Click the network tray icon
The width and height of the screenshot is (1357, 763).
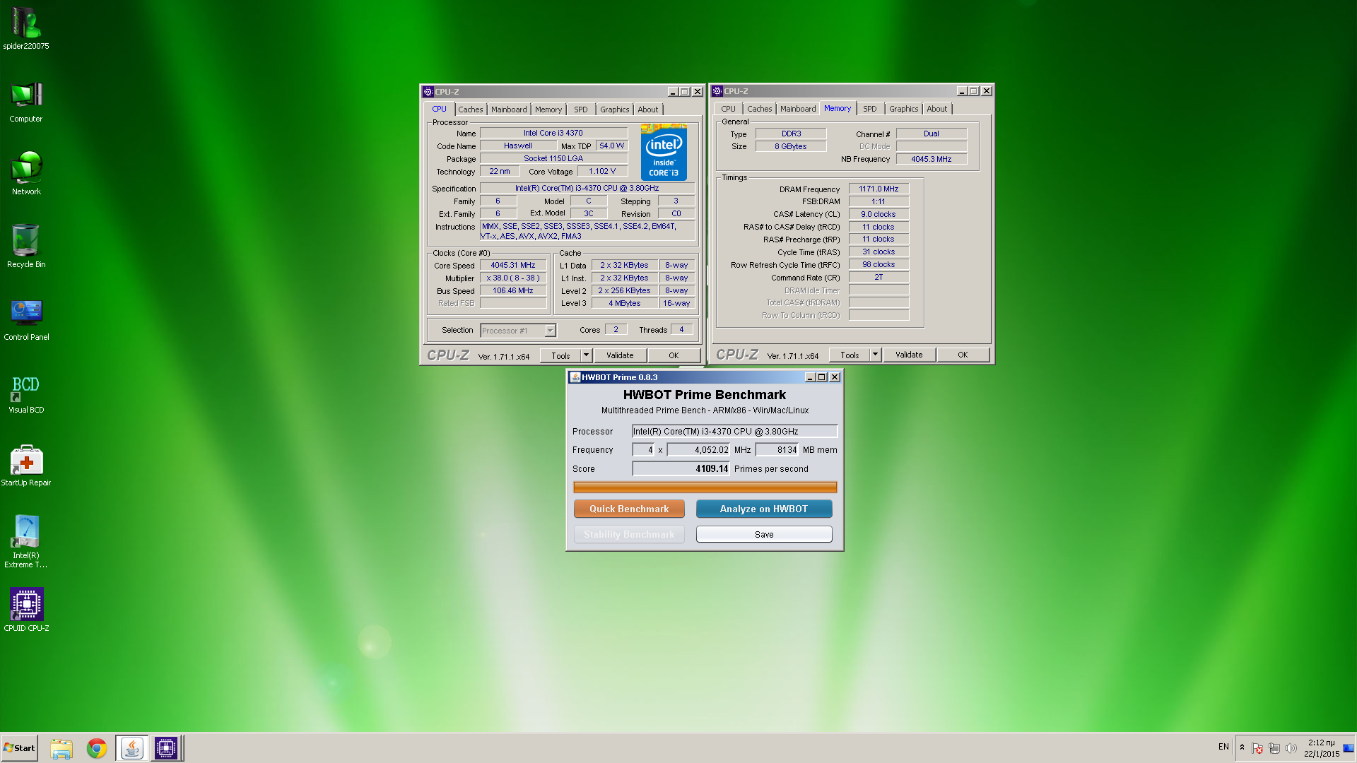pyautogui.click(x=1274, y=748)
